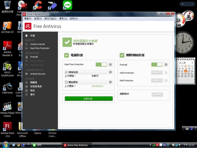Open 排程管理員 scheduler in sidebar
The height and width of the screenshot is (148, 197).
pos(36,86)
